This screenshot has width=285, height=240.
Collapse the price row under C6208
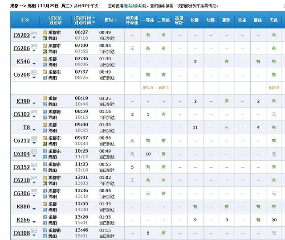pos(34,78)
